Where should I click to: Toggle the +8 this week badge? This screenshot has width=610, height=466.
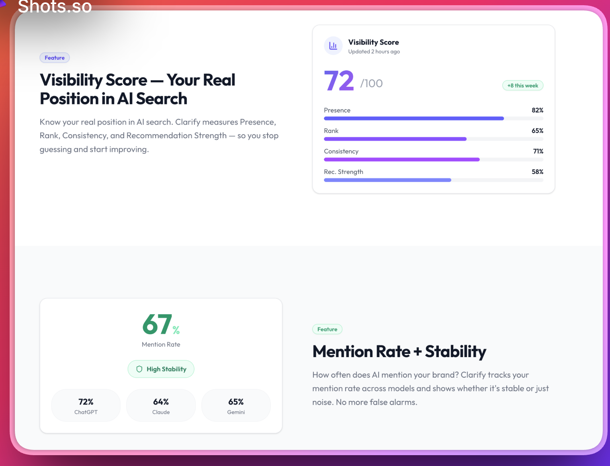coord(522,85)
